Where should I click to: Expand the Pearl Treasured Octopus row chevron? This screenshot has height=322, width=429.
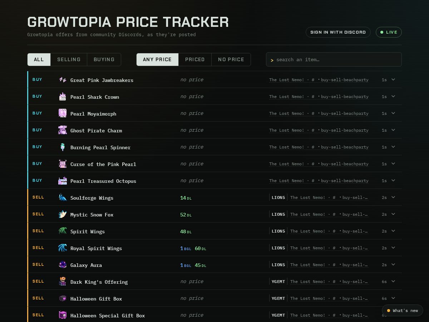tap(393, 180)
